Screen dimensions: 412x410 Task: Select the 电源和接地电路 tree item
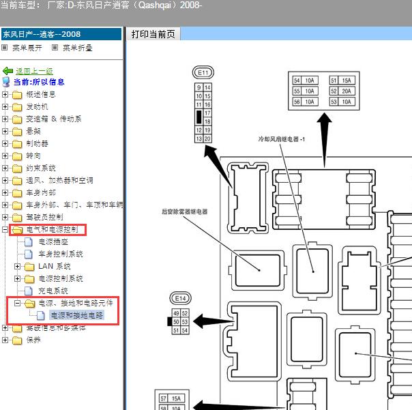coord(76,315)
